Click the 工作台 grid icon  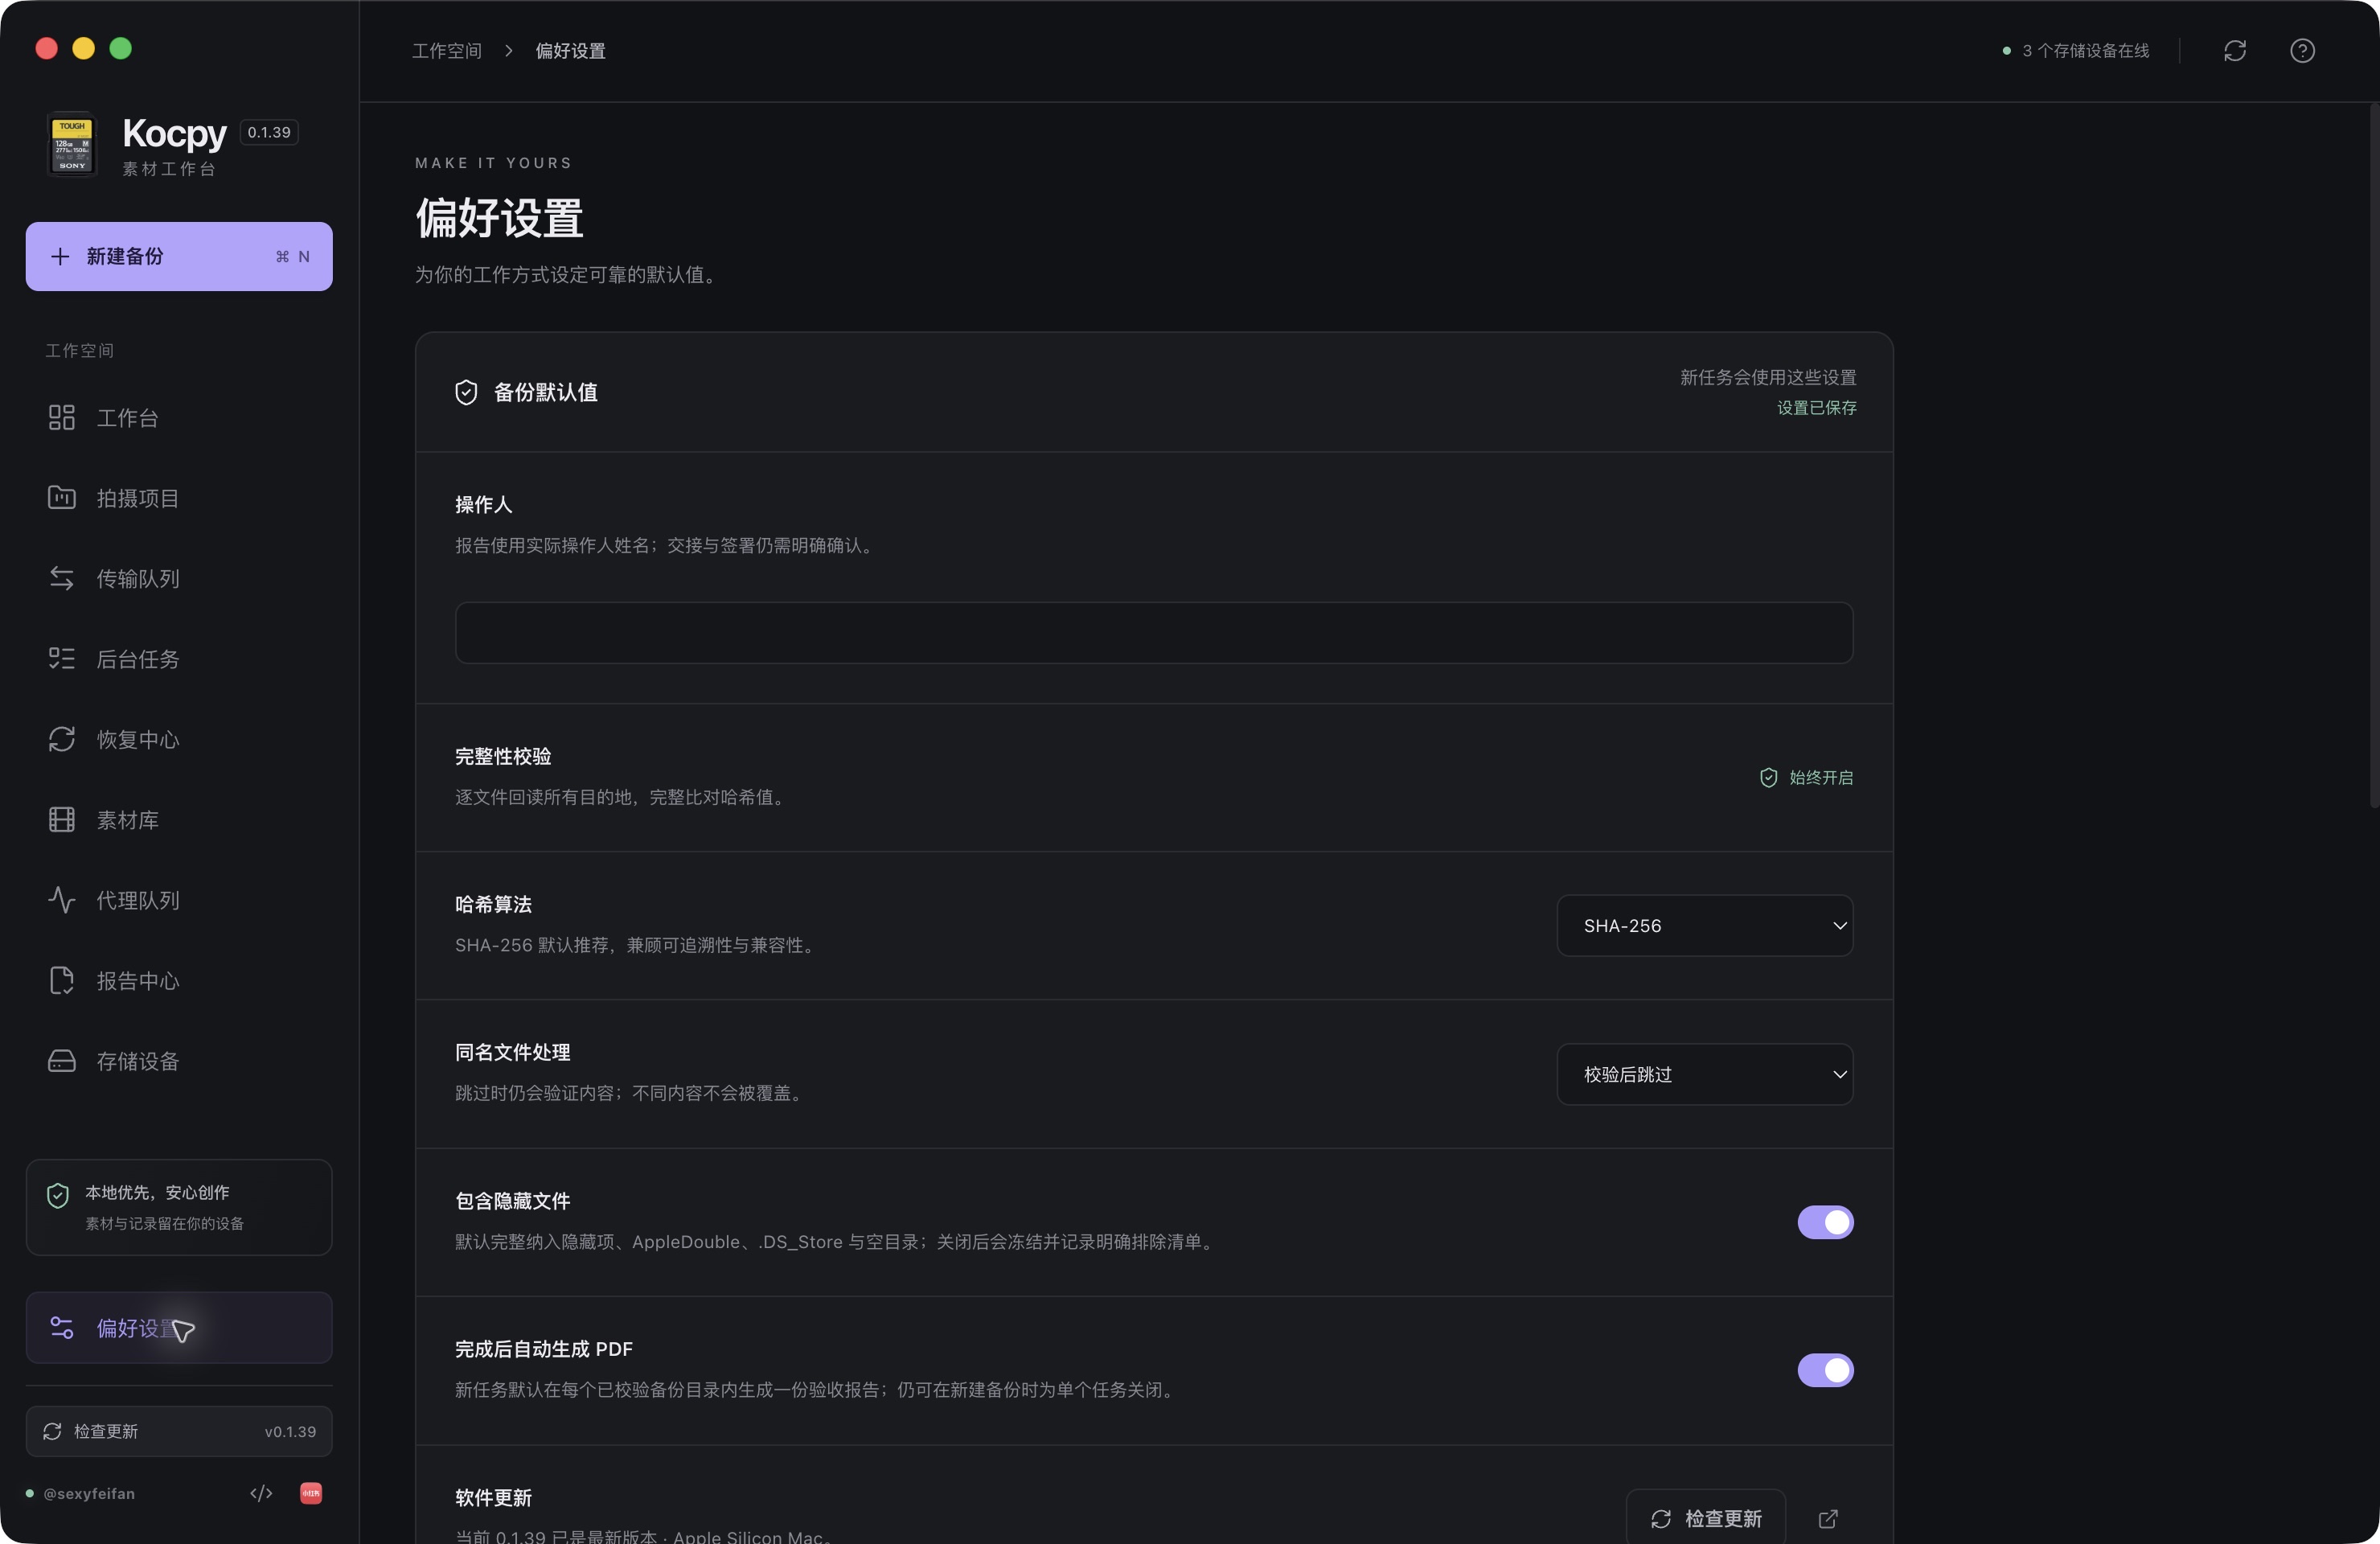coord(62,418)
